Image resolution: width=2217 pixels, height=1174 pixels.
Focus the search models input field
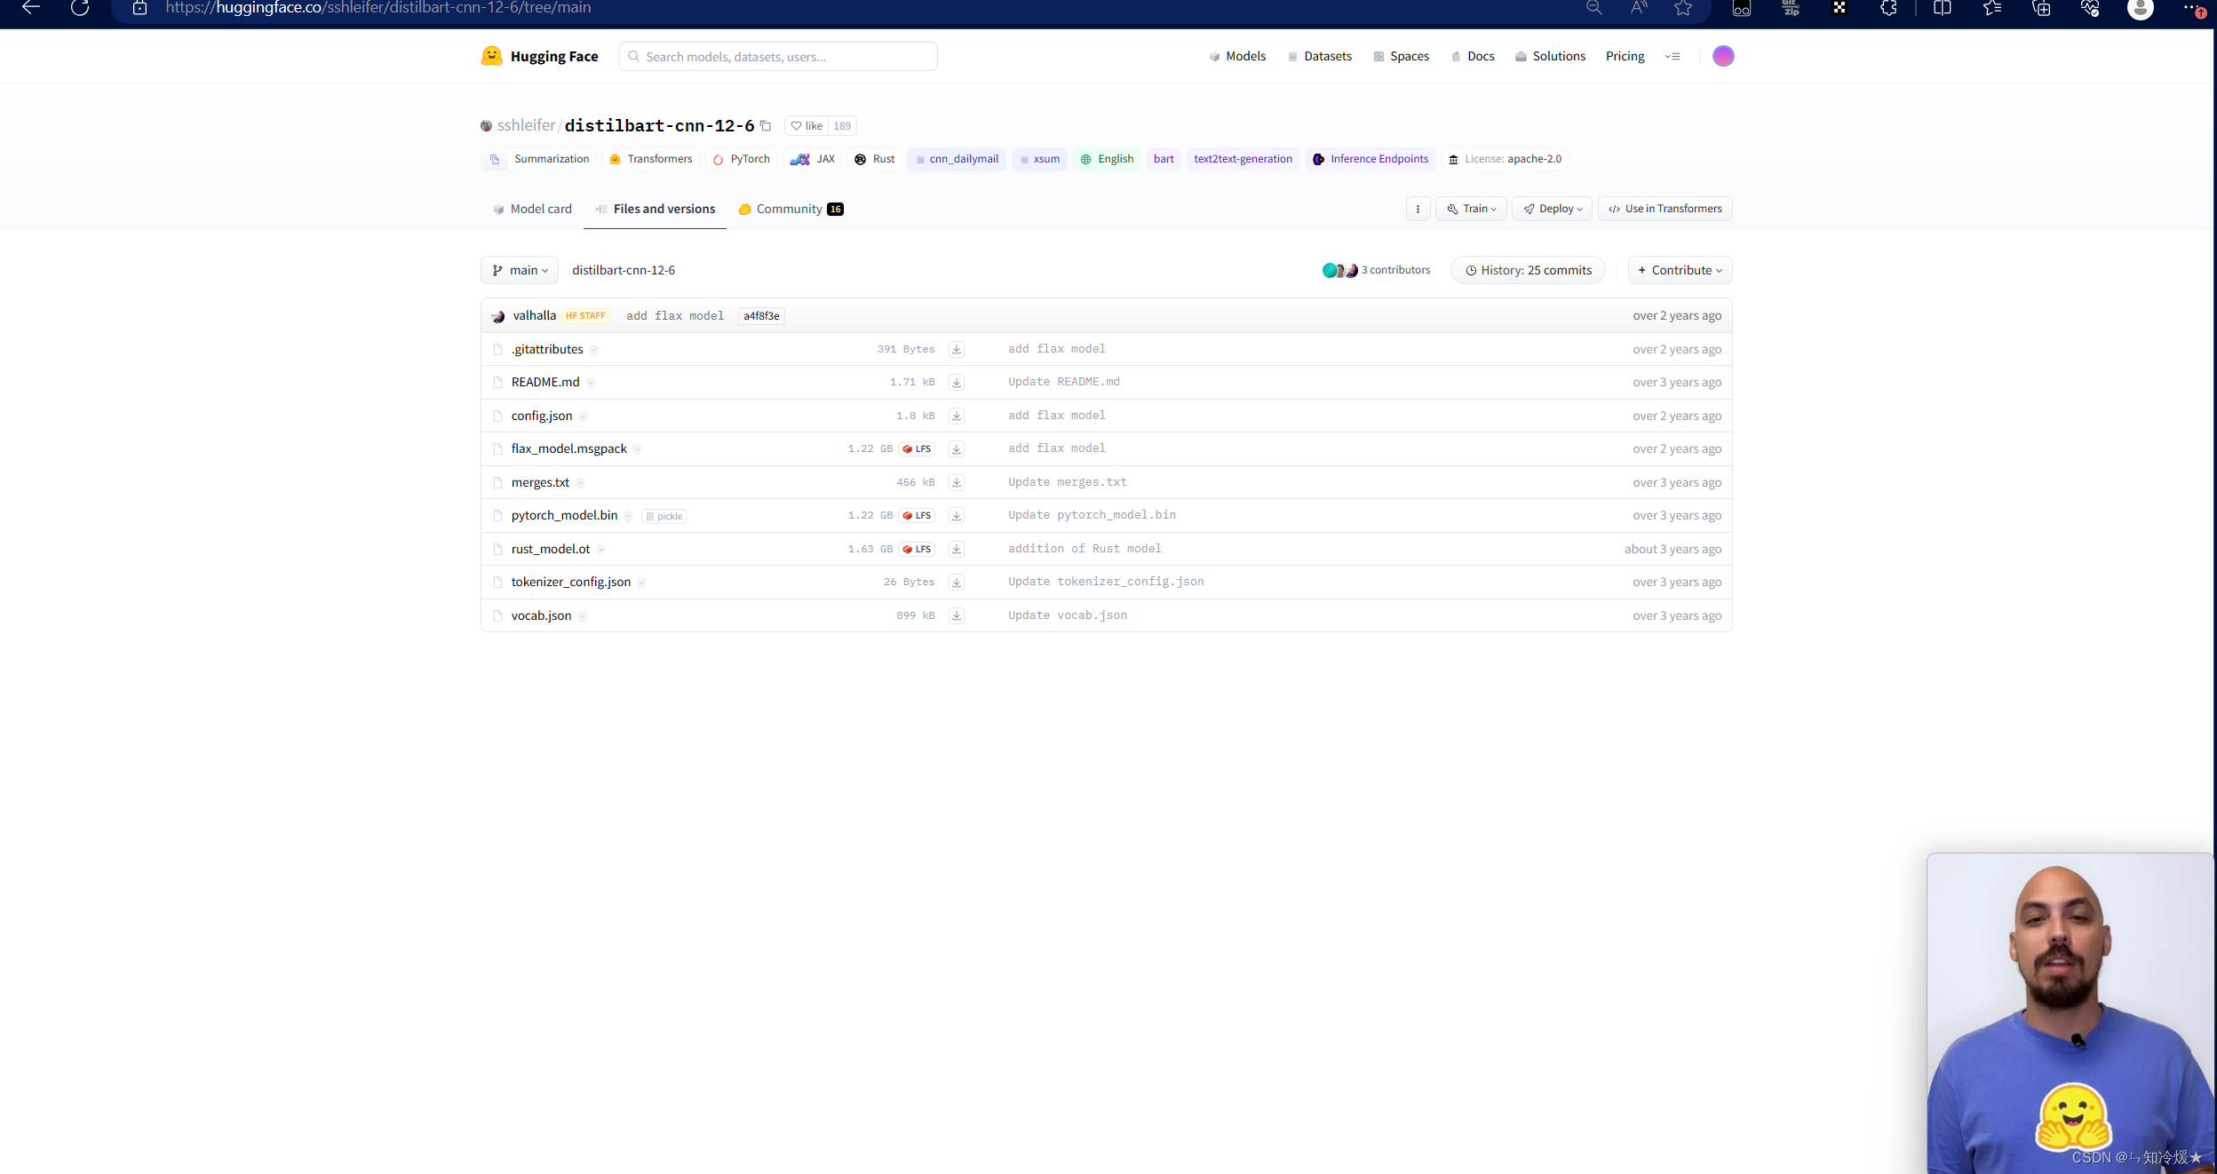point(778,56)
